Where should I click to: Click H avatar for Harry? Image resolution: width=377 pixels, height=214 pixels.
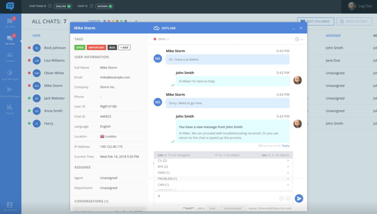[37, 124]
